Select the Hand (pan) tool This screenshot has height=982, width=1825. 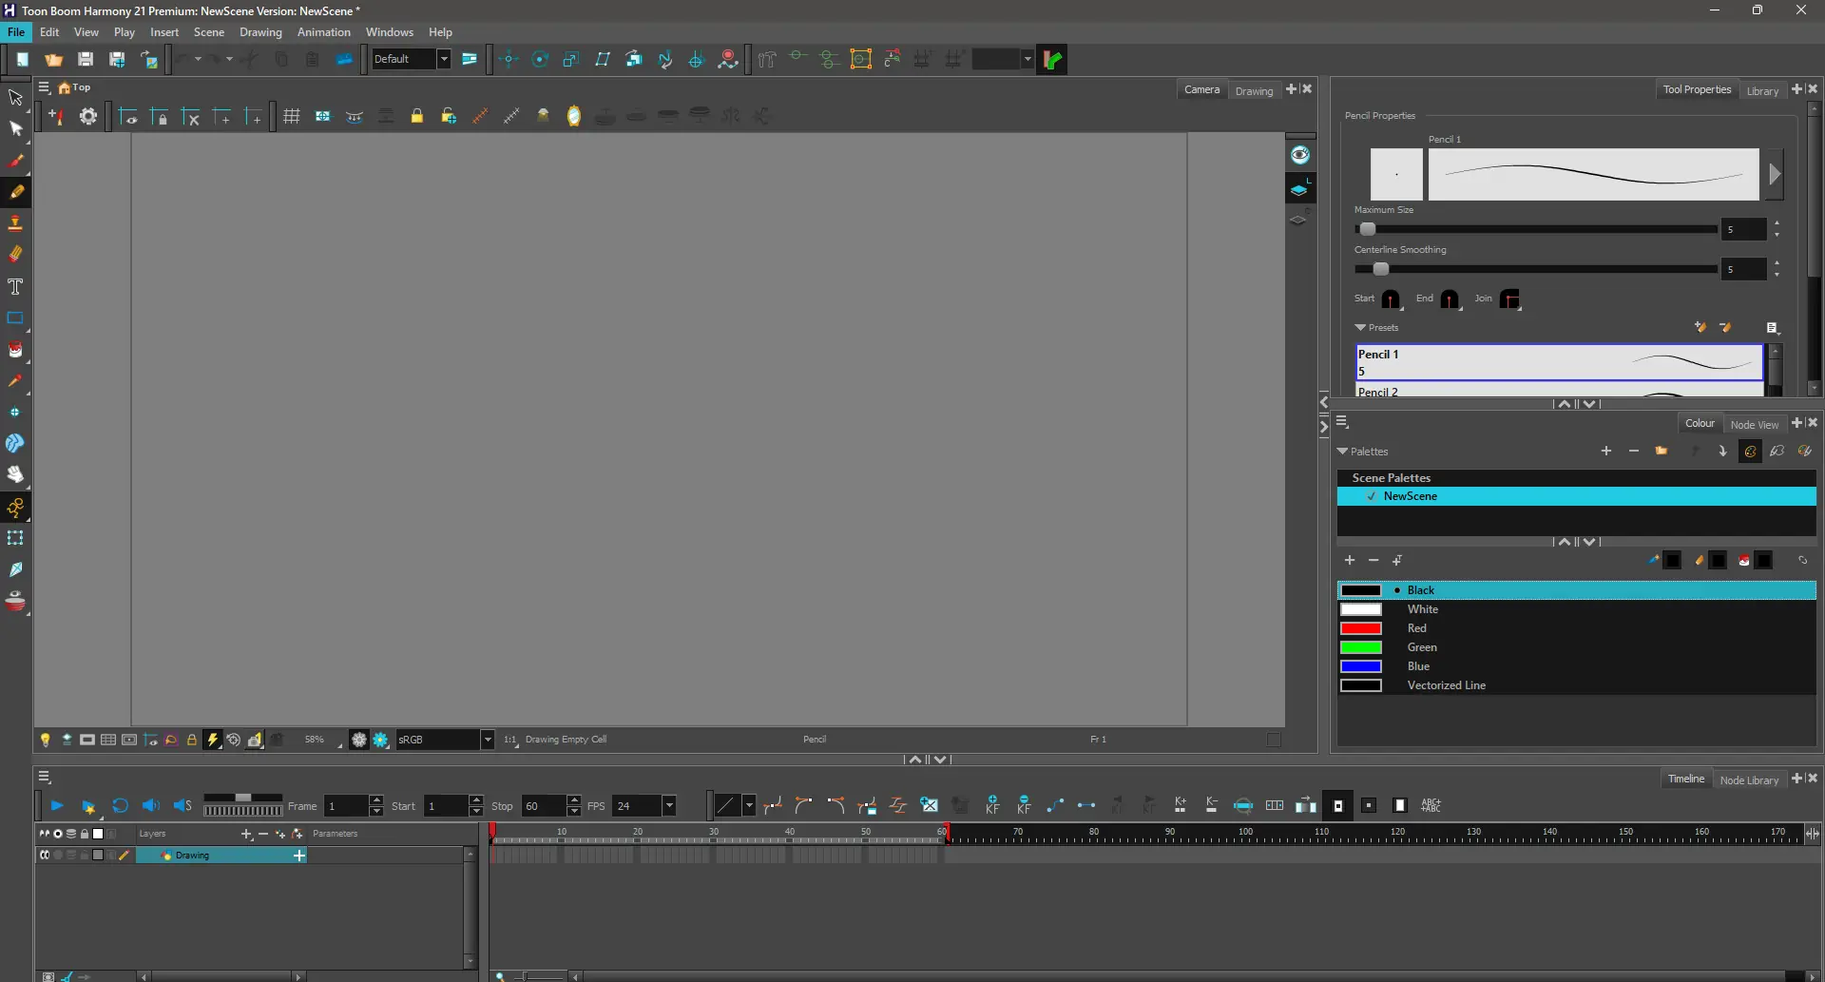click(15, 474)
